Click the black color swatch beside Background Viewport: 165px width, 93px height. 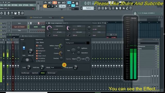tap(88, 43)
